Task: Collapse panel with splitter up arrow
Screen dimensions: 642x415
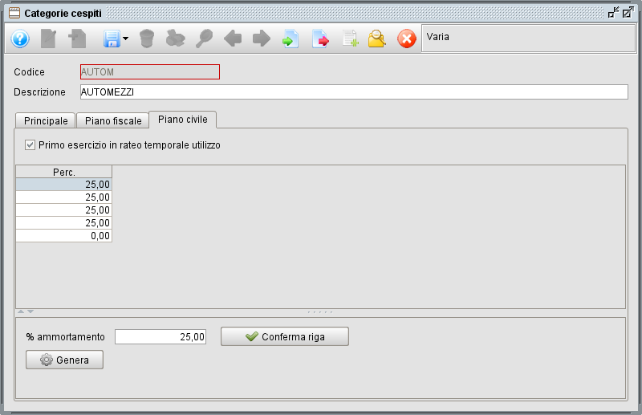Action: [21, 311]
